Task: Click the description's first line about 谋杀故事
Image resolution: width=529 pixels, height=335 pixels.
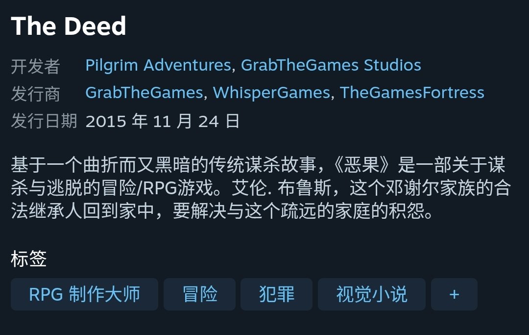Action: coord(258,165)
